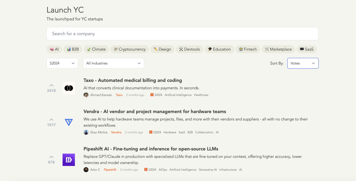This screenshot has height=181, width=356.
Task: Open the orange Taxo company link
Action: [119, 95]
